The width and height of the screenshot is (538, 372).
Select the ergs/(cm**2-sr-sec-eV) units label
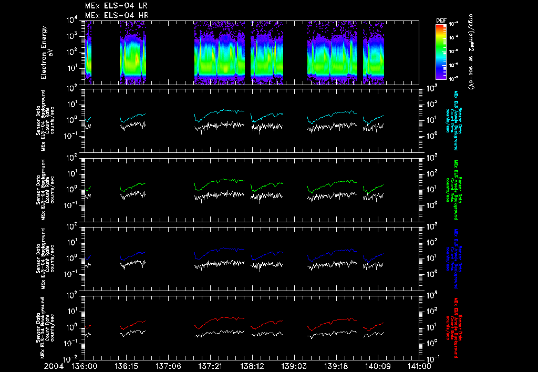(x=471, y=52)
